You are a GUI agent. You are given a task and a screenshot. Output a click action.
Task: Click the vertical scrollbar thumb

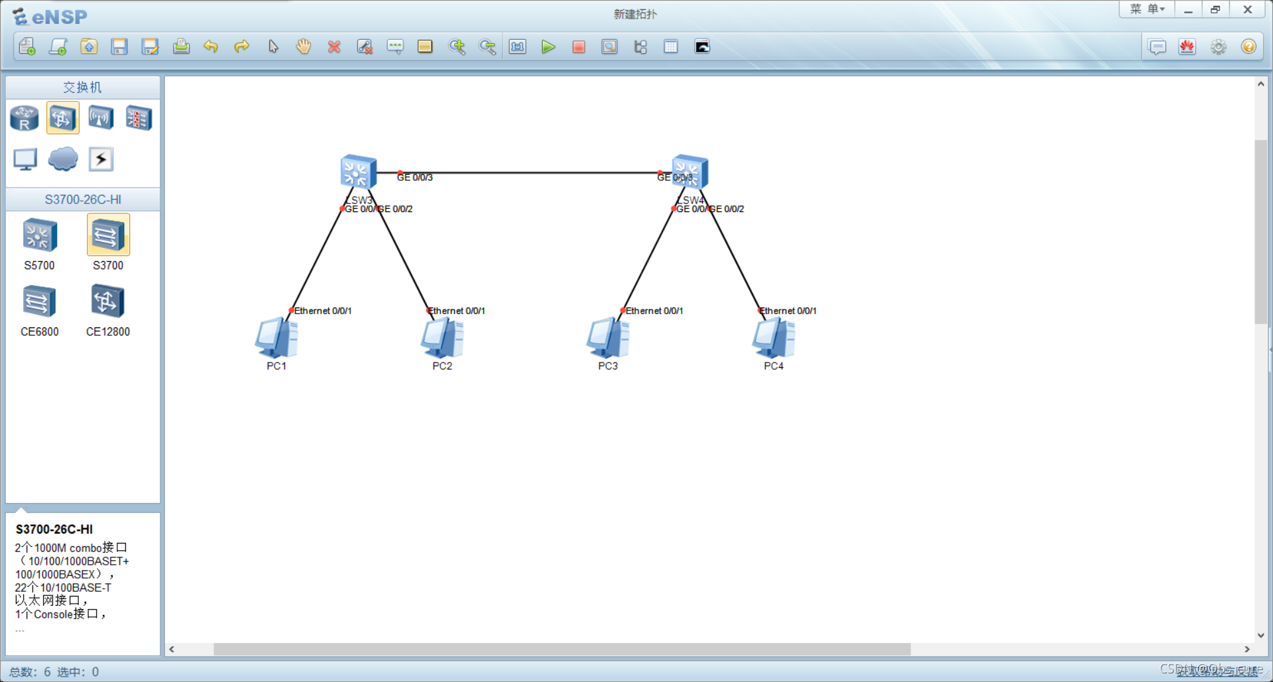click(x=1260, y=232)
